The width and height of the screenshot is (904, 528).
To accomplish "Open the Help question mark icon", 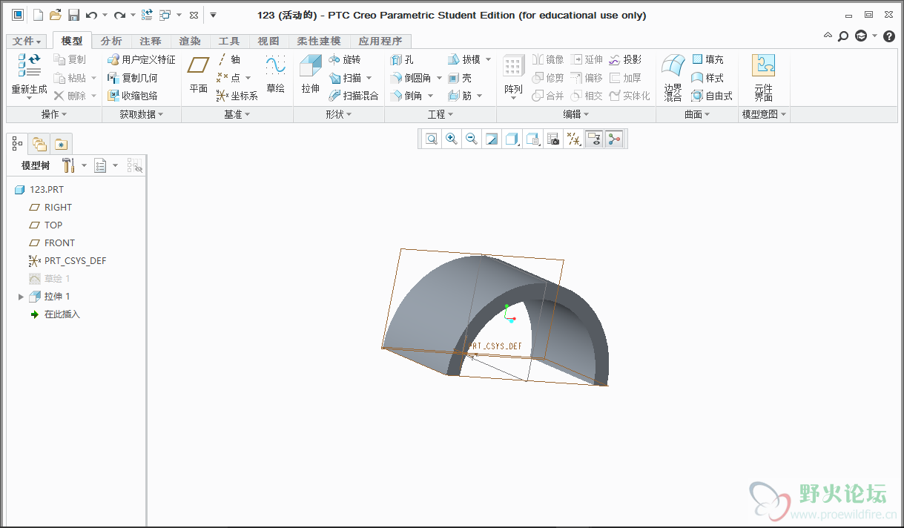I will click(x=889, y=36).
